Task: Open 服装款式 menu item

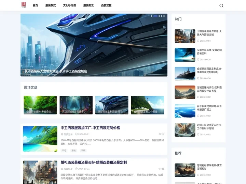Action: (x=51, y=5)
